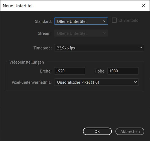Open the disabled Stream dropdown
The height and width of the screenshot is (141, 150).
coord(81,33)
